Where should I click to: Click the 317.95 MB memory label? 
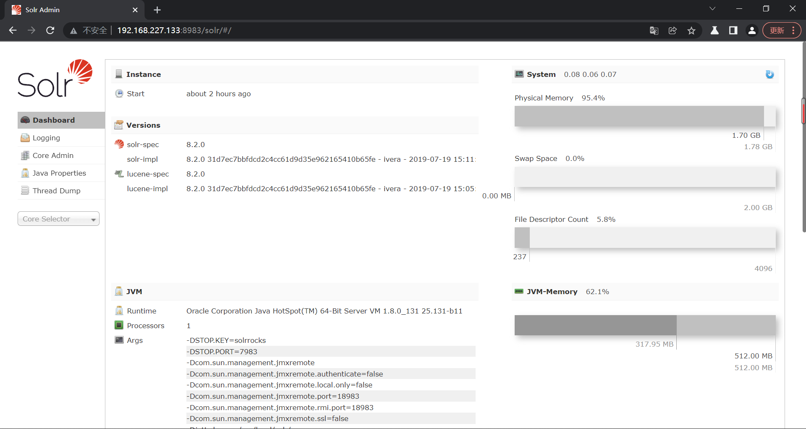(x=654, y=344)
